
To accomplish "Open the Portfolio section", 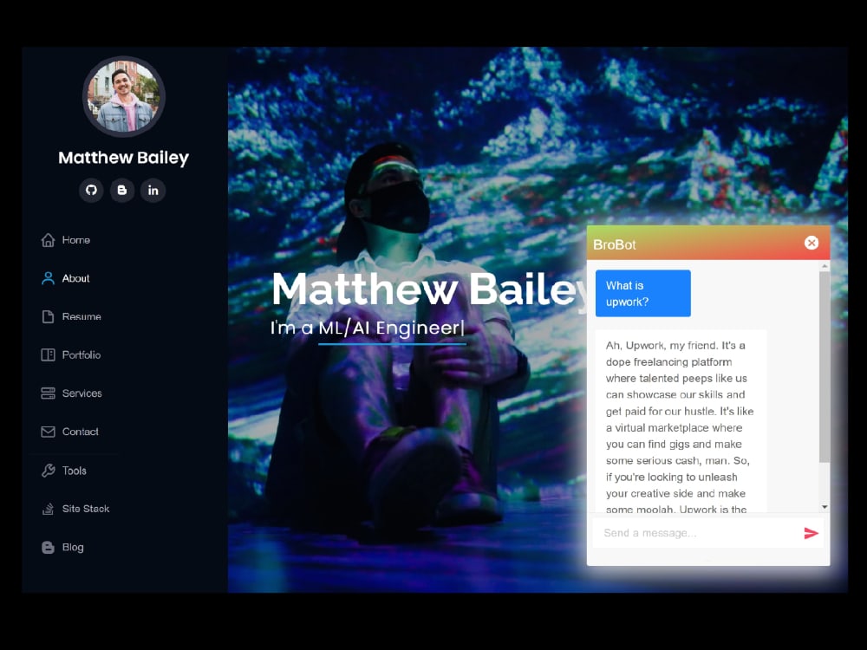I will tap(81, 354).
